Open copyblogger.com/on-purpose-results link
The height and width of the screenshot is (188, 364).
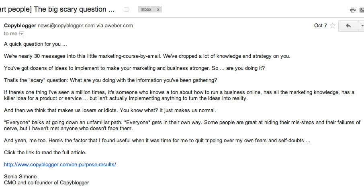(x=60, y=165)
